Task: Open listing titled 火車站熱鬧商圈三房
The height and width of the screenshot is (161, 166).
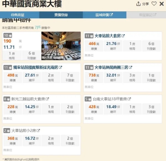Action: (111, 67)
